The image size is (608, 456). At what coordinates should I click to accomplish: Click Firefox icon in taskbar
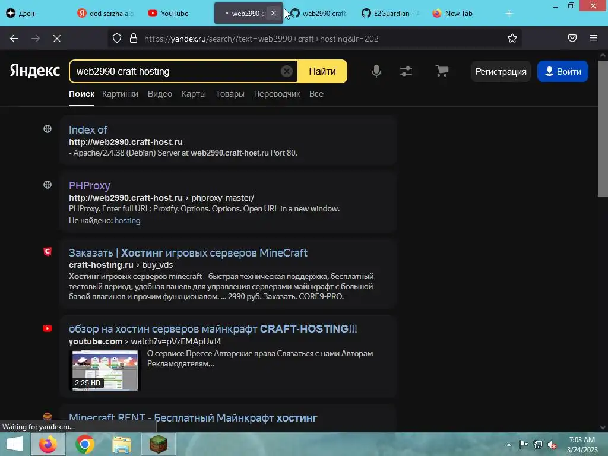click(x=48, y=444)
